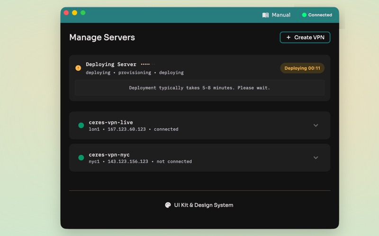
Task: Select the ceres-vpn-nyc server name
Action: coord(109,155)
